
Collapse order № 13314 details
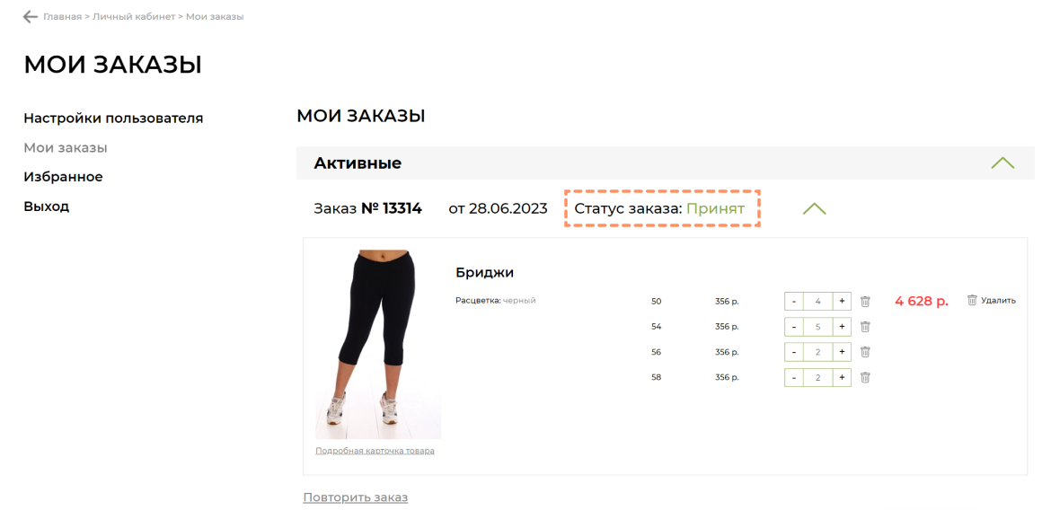click(x=815, y=208)
